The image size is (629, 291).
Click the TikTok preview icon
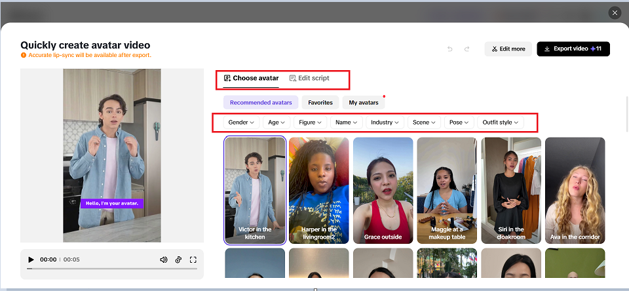tap(178, 260)
